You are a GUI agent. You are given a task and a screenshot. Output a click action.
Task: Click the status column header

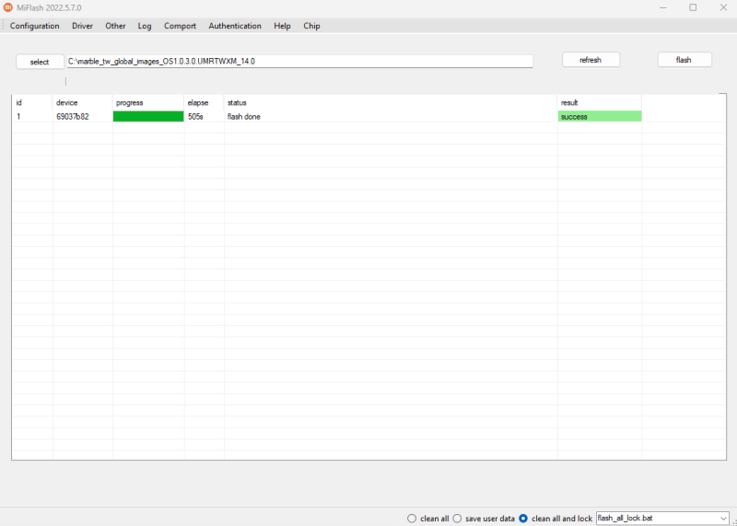pos(391,102)
